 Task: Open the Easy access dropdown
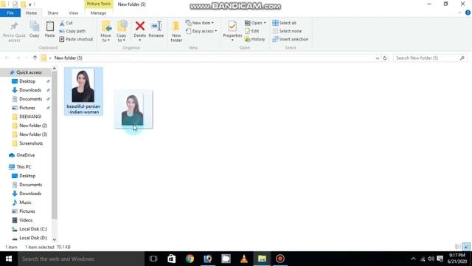201,31
